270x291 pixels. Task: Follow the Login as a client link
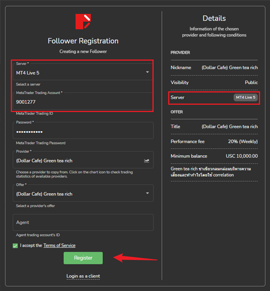(83, 276)
